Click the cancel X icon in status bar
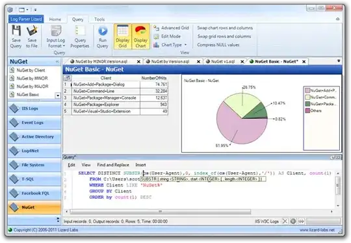 pyautogui.click(x=285, y=222)
